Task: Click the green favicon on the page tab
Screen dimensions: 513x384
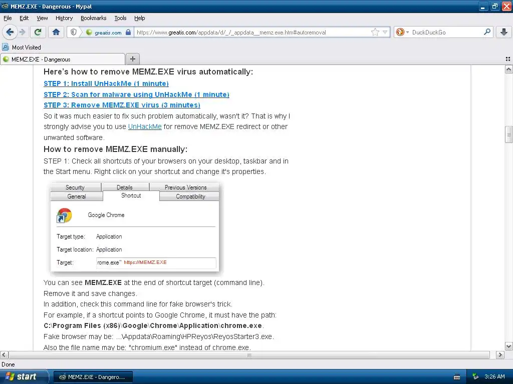Action: coord(6,59)
